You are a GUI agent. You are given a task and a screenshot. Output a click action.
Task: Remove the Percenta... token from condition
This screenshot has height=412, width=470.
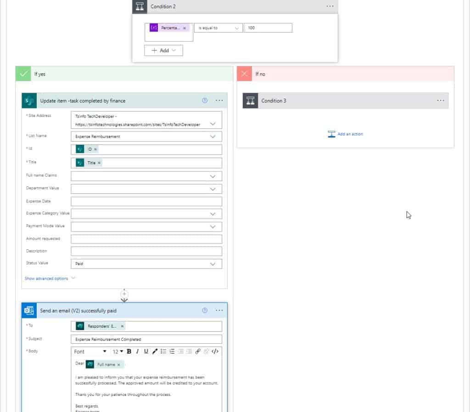click(x=185, y=28)
